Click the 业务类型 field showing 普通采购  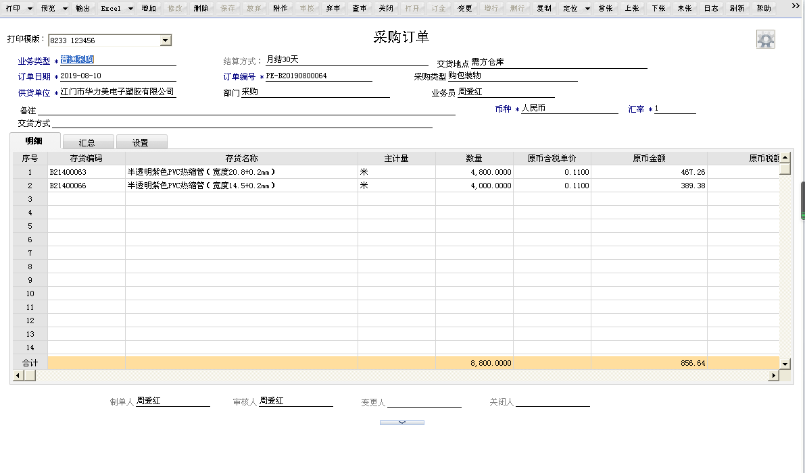(x=118, y=60)
